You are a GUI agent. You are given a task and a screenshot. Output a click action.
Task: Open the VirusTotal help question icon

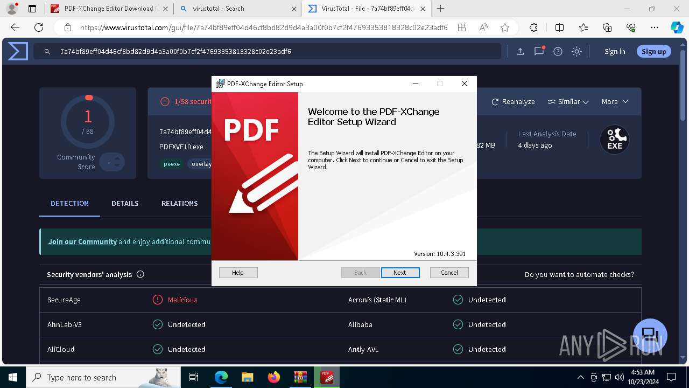[x=558, y=51]
